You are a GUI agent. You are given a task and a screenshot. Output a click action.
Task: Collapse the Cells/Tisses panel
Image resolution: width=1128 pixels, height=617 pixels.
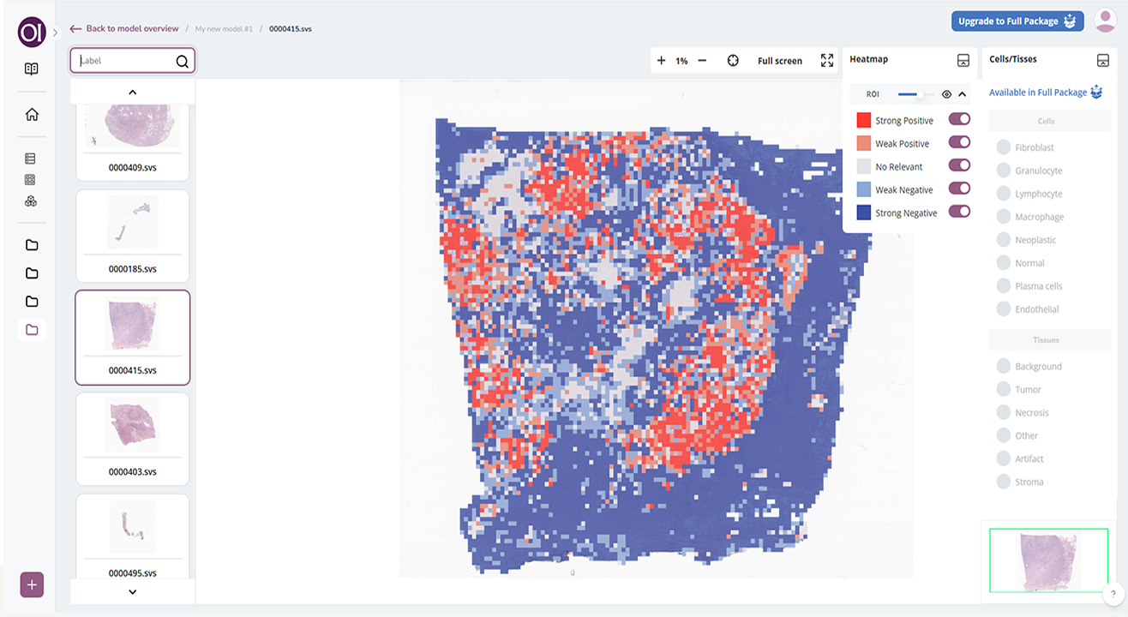[x=1103, y=60]
